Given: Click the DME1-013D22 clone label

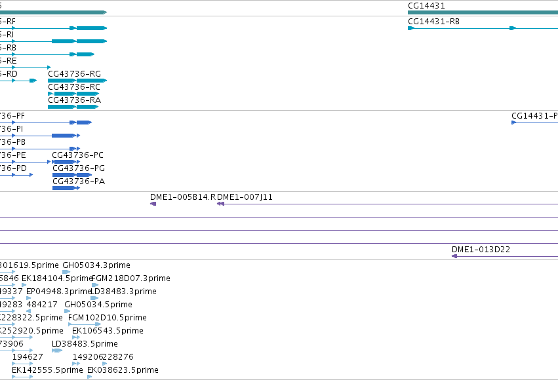Looking at the screenshot, I should pyautogui.click(x=481, y=250).
